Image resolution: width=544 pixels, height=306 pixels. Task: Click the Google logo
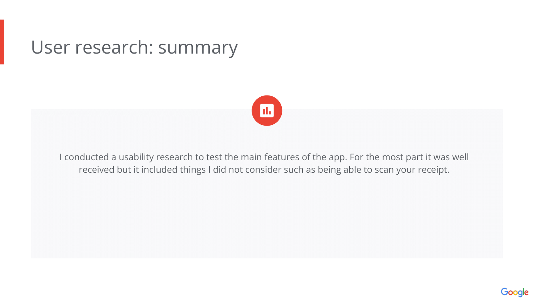pyautogui.click(x=515, y=292)
